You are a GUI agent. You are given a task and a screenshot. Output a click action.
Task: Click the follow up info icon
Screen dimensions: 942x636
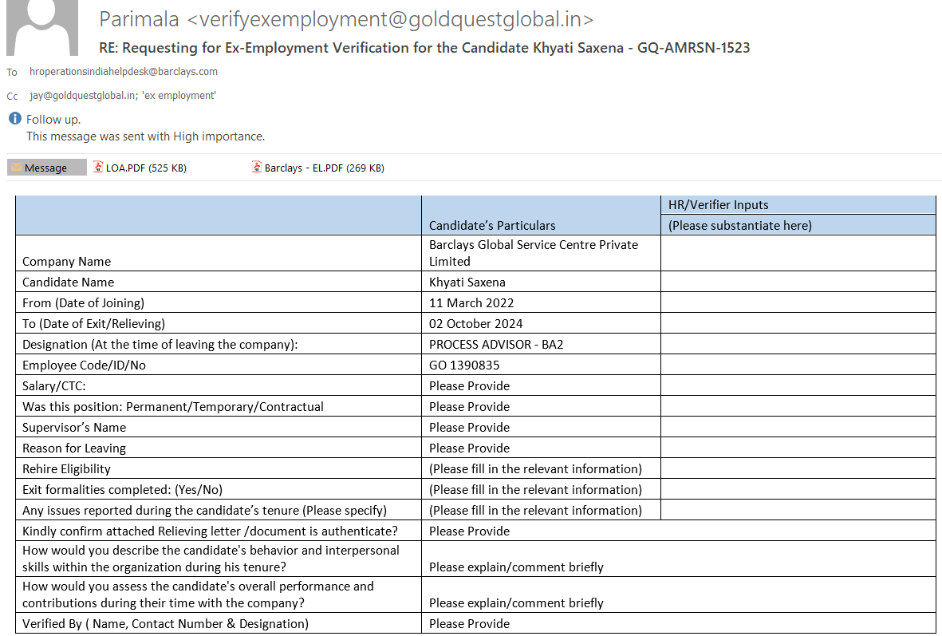tap(15, 118)
